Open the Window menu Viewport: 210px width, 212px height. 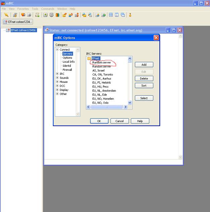(62, 9)
